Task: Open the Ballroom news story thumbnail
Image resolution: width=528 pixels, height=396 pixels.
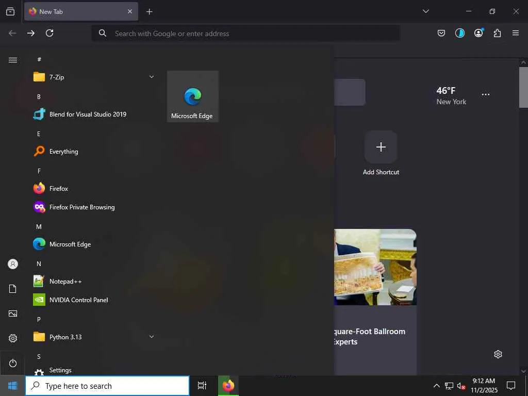Action: pyautogui.click(x=375, y=267)
